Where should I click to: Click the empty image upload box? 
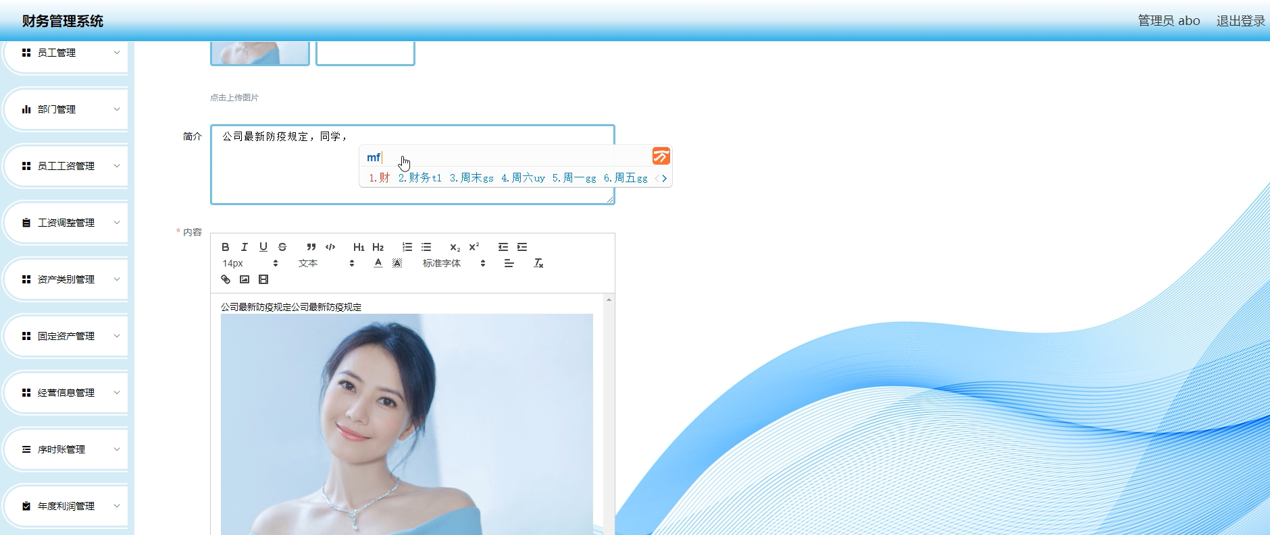[365, 53]
